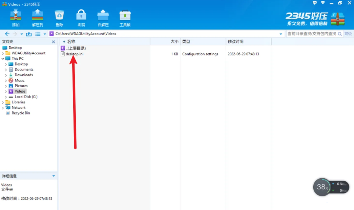Select Downloads in the folder tree
Image resolution: width=354 pixels, height=210 pixels.
click(x=24, y=75)
